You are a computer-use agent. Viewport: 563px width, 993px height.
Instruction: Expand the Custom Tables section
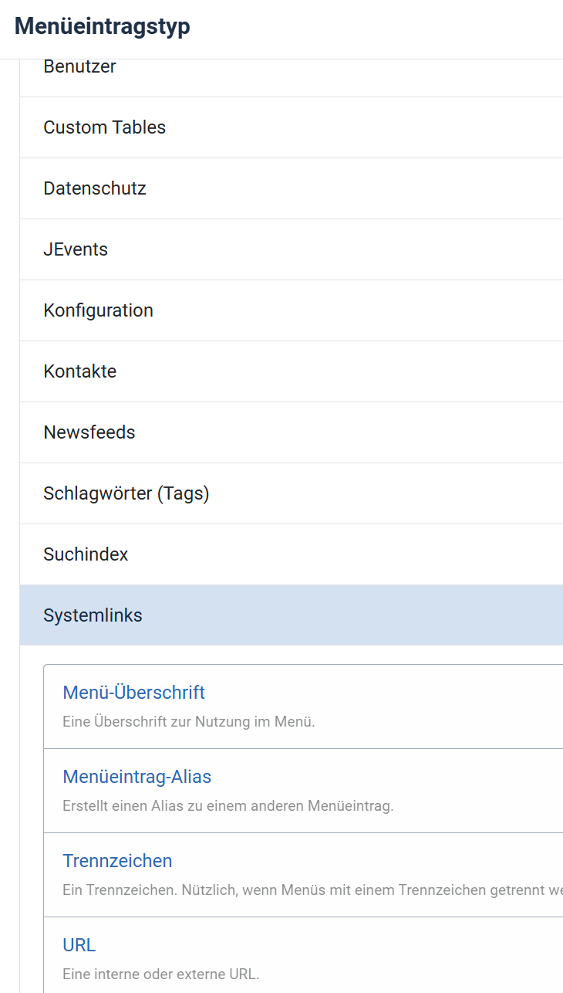(104, 127)
